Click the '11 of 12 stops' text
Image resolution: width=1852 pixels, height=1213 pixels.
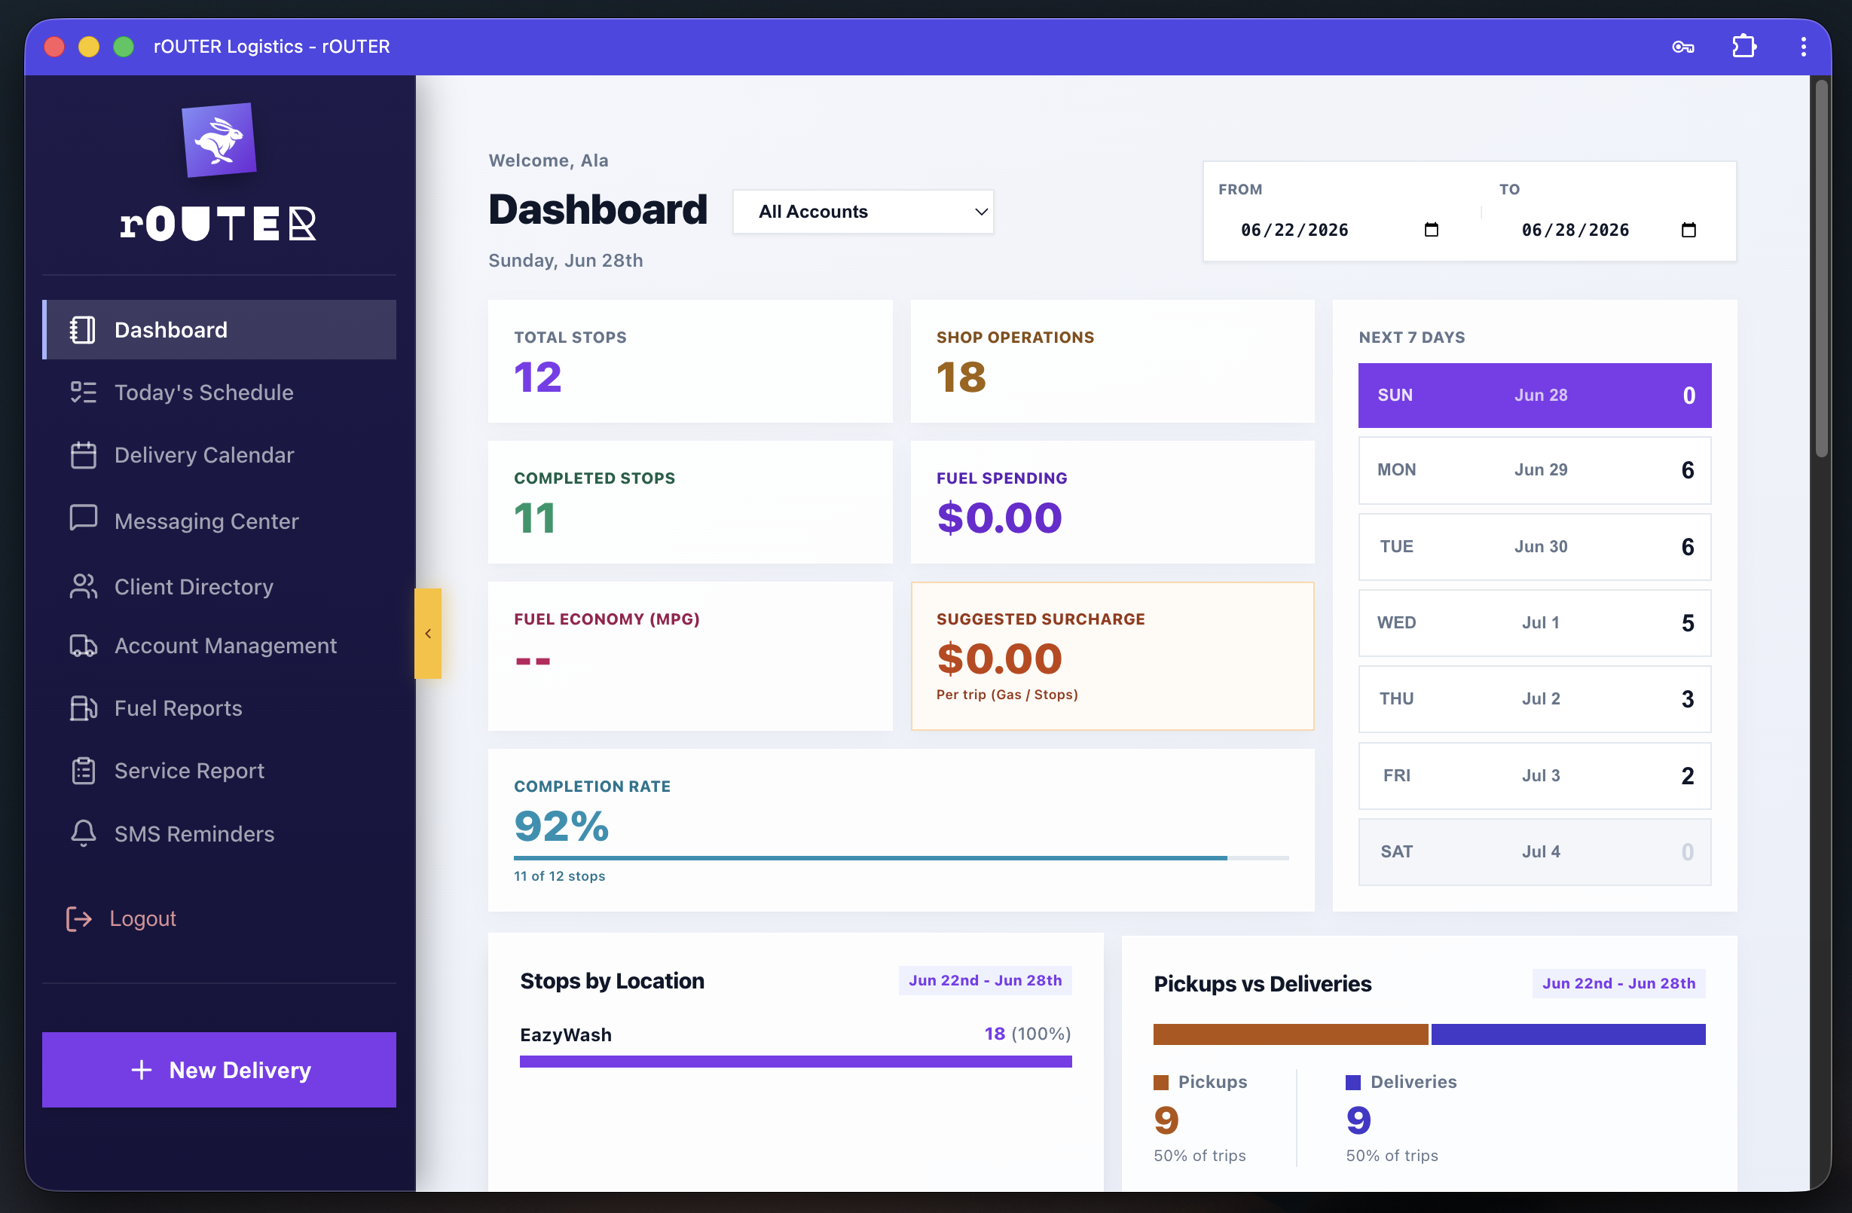[x=560, y=876]
